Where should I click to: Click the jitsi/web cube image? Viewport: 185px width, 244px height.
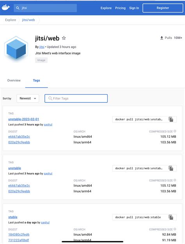(x=16, y=49)
